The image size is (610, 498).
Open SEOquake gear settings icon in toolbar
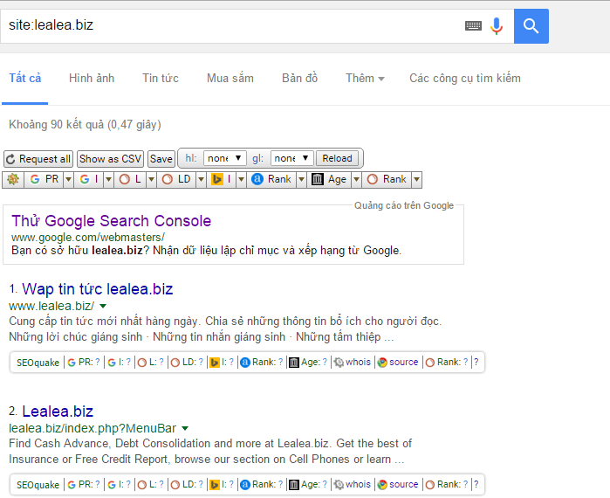13,179
